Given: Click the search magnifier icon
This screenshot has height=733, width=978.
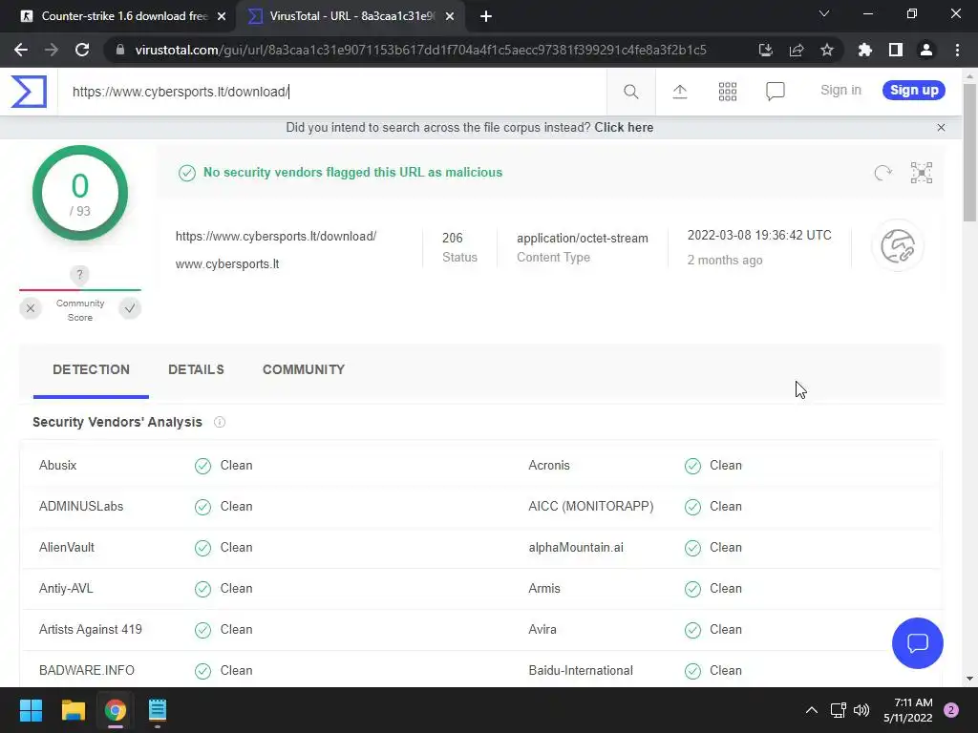Looking at the screenshot, I should coord(630,92).
